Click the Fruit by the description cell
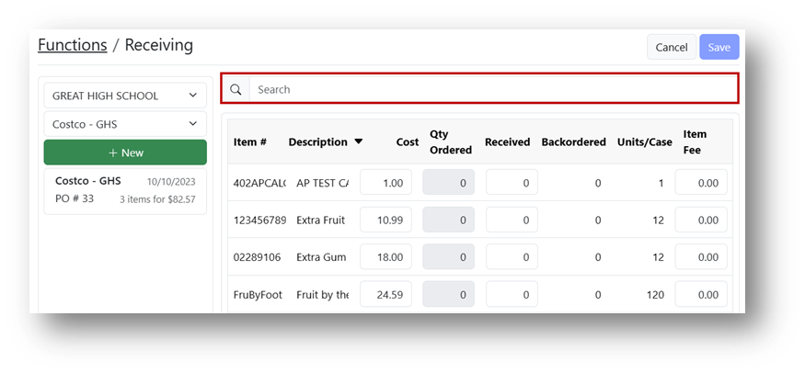 point(322,295)
